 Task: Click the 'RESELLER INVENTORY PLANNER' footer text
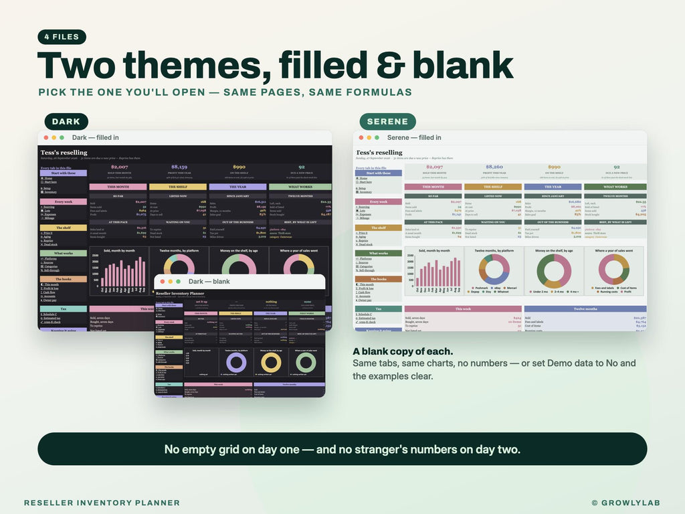102,503
